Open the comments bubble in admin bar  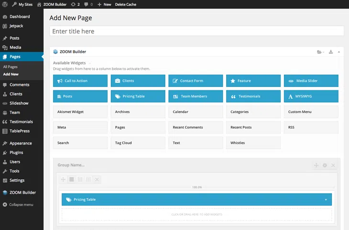click(87, 4)
